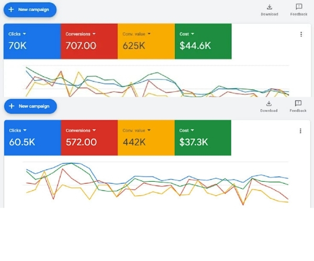Click the top New campaign button
The width and height of the screenshot is (314, 261).
30,9
